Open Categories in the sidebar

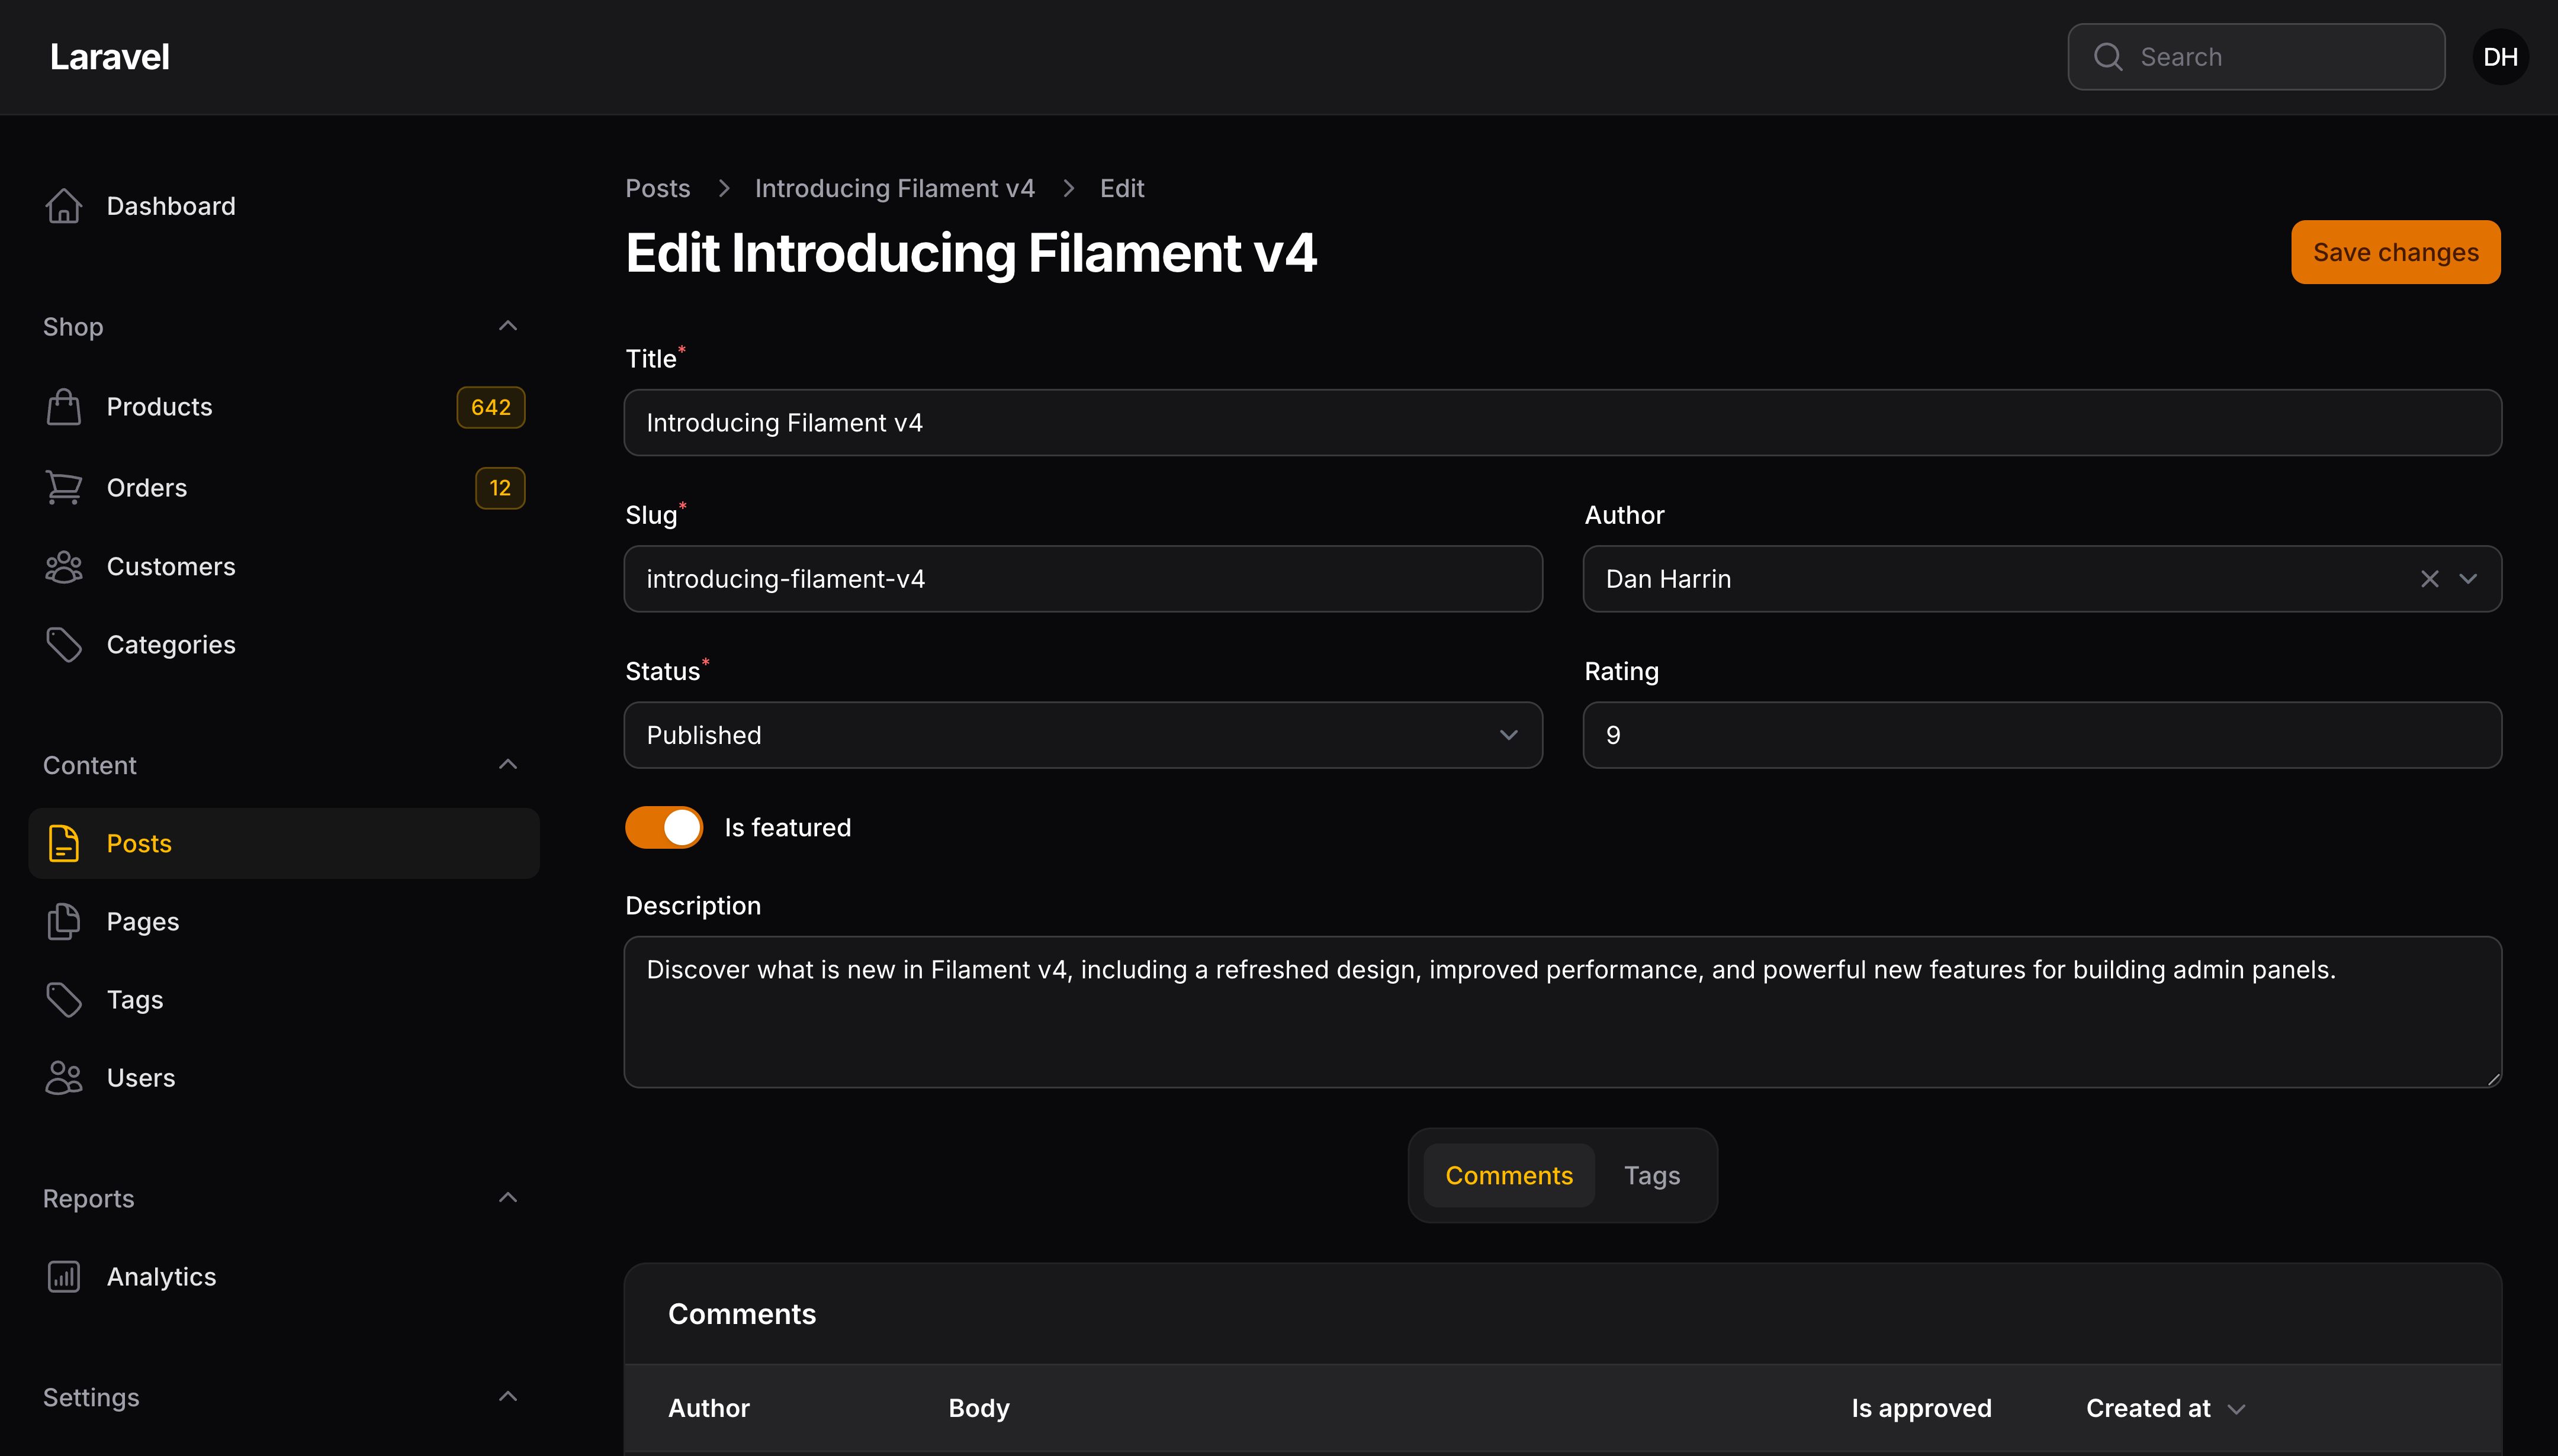[x=284, y=645]
